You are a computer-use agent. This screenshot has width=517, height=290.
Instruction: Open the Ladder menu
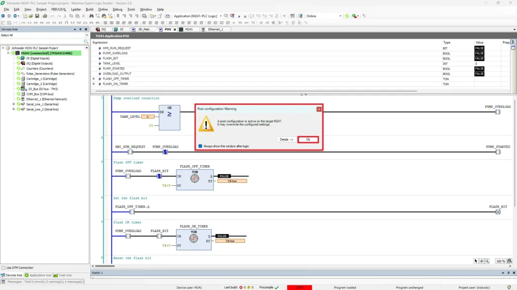click(76, 10)
